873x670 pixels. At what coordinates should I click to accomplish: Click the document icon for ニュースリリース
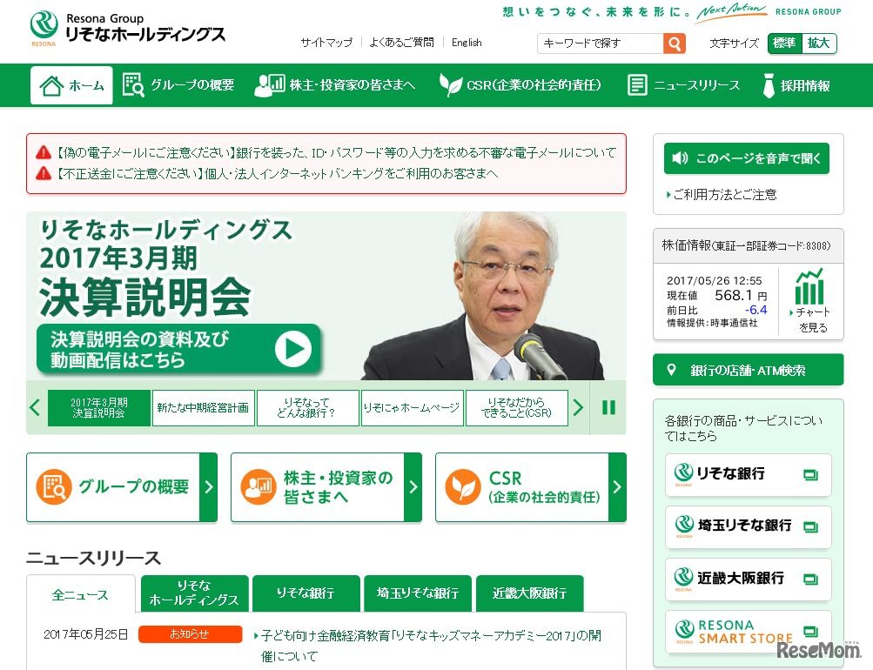tap(636, 84)
